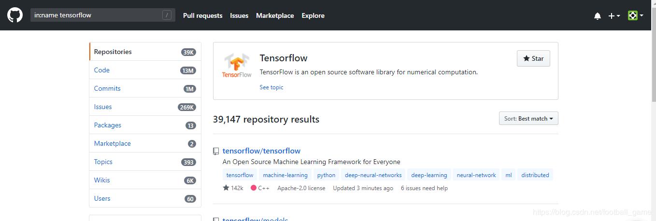Click the tensorflow topic tag

pyautogui.click(x=240, y=175)
